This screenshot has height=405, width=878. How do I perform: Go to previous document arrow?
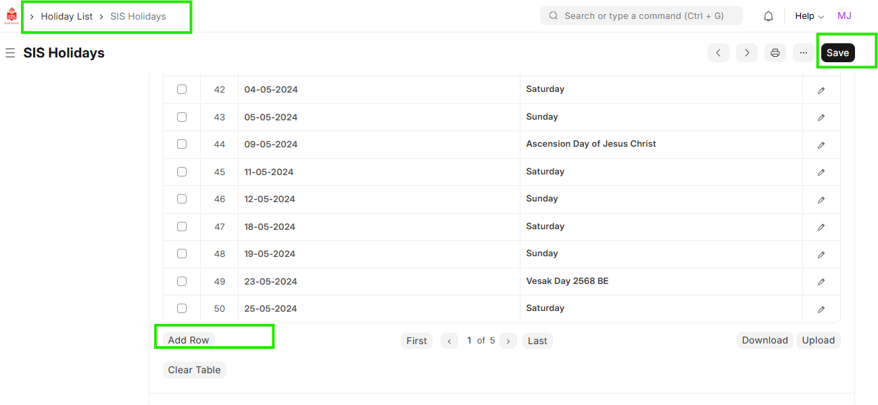pyautogui.click(x=718, y=53)
